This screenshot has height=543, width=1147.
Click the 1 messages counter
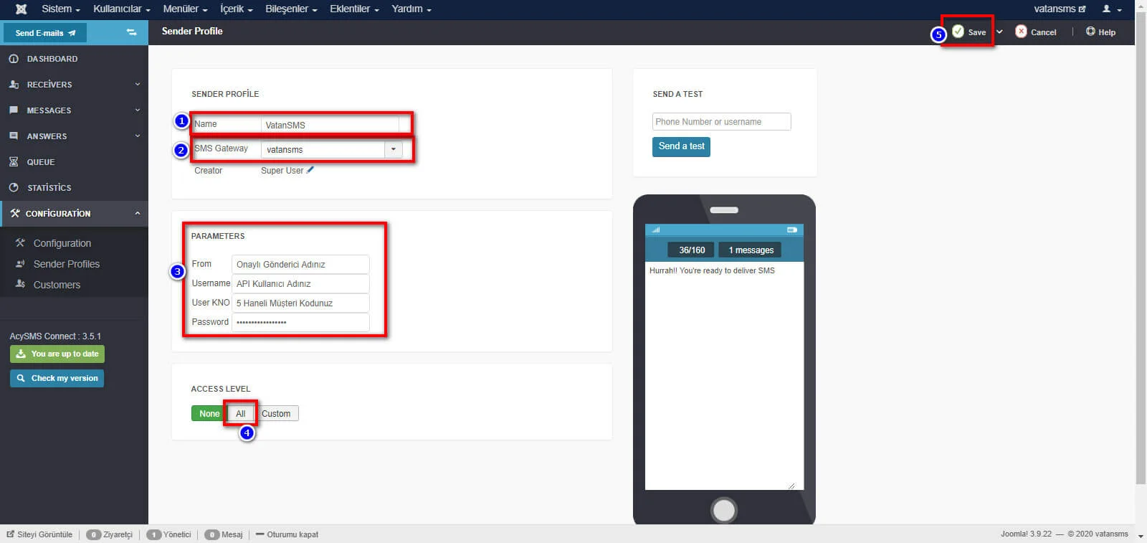[751, 250]
